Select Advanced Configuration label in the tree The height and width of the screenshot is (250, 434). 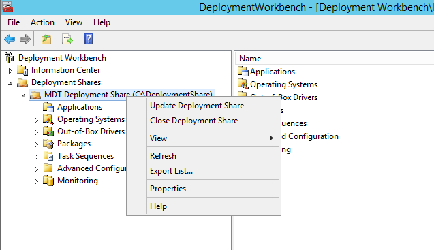[x=92, y=168]
